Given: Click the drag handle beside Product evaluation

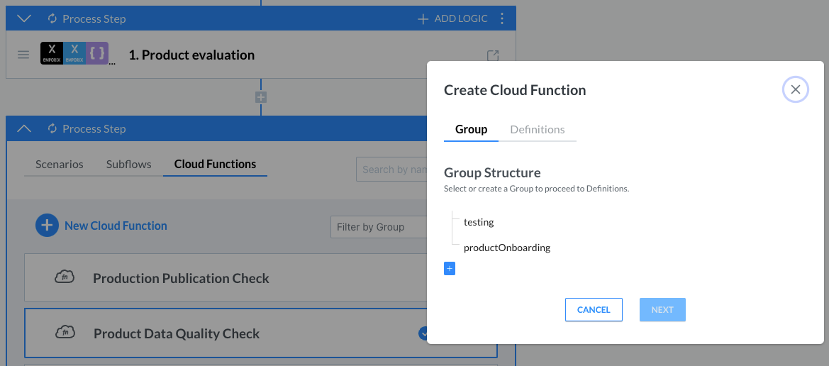Looking at the screenshot, I should pos(23,55).
